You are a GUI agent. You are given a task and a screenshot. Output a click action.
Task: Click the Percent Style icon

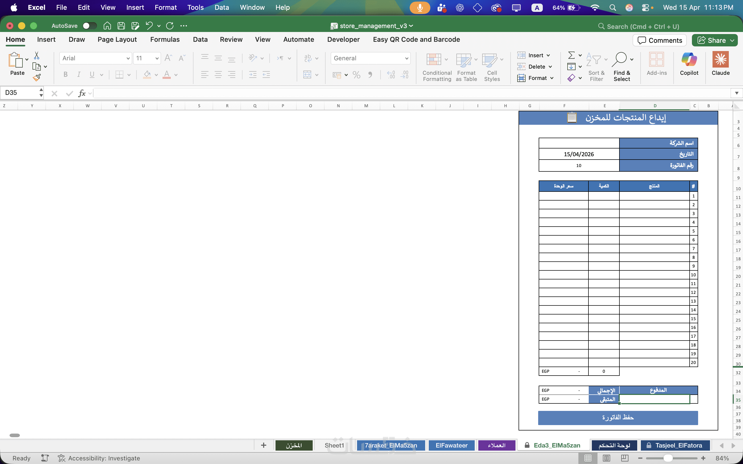(x=357, y=74)
